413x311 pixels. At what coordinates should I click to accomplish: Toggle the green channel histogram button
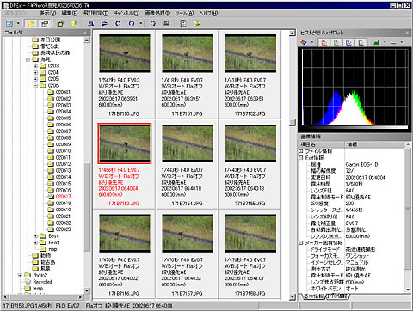(336, 42)
